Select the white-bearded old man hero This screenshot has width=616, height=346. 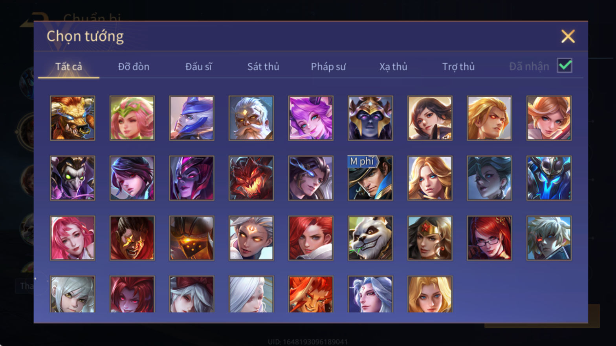click(x=251, y=118)
